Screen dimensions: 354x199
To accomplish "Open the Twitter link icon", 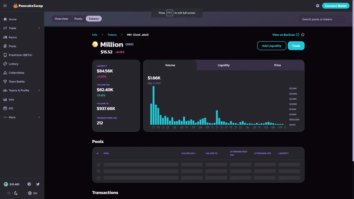I will (38, 184).
